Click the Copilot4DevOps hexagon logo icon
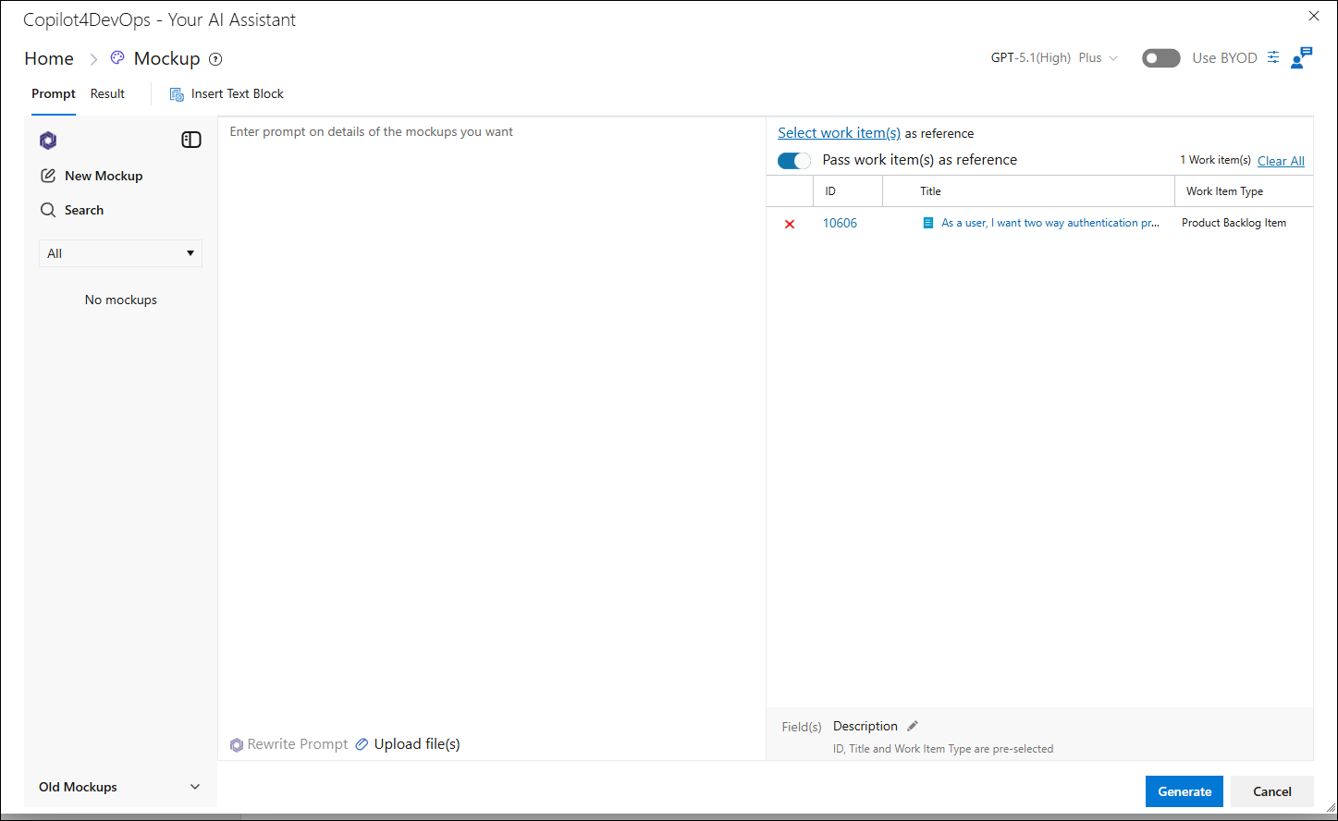The height and width of the screenshot is (821, 1338). (48, 141)
